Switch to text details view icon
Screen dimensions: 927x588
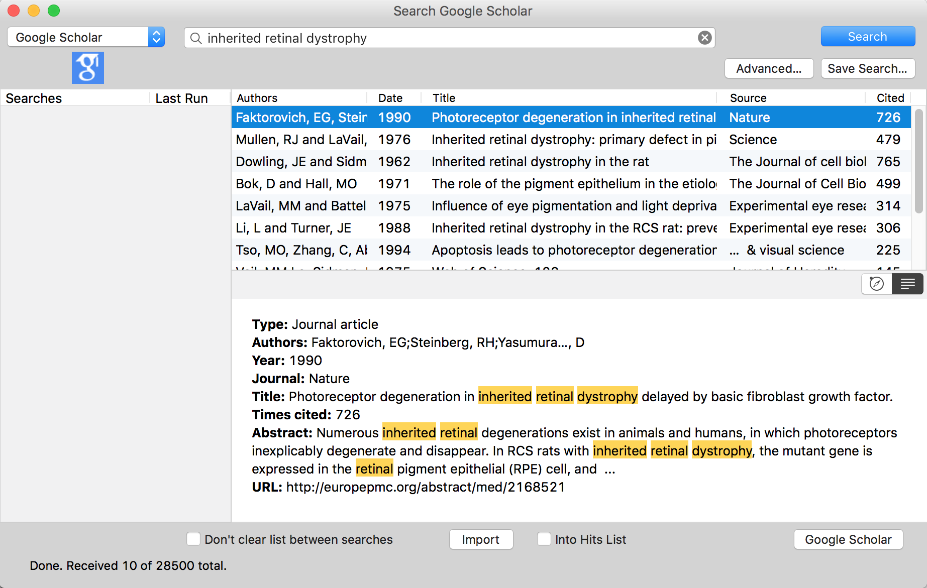[907, 284]
